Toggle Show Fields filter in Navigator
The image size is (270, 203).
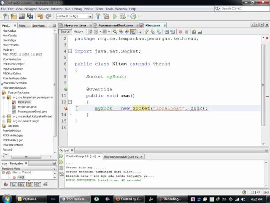coord(13,184)
